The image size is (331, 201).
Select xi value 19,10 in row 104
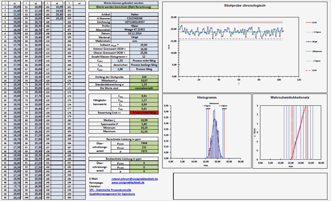(57, 18)
